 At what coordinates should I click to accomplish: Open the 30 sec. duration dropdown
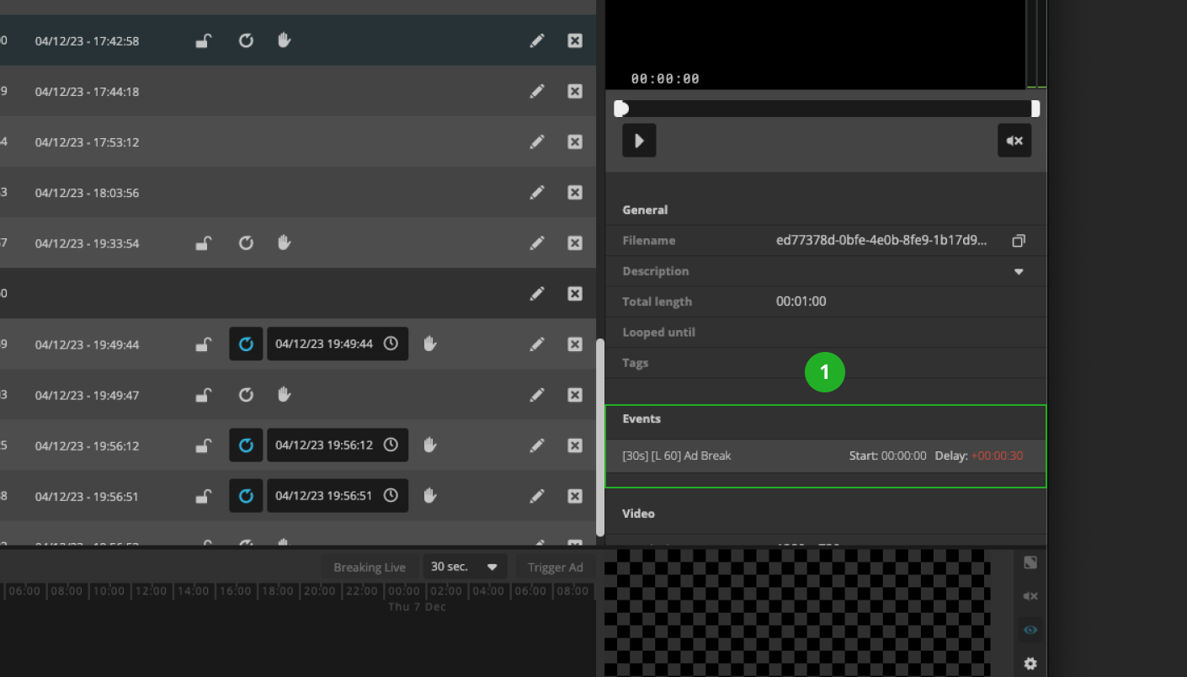465,567
